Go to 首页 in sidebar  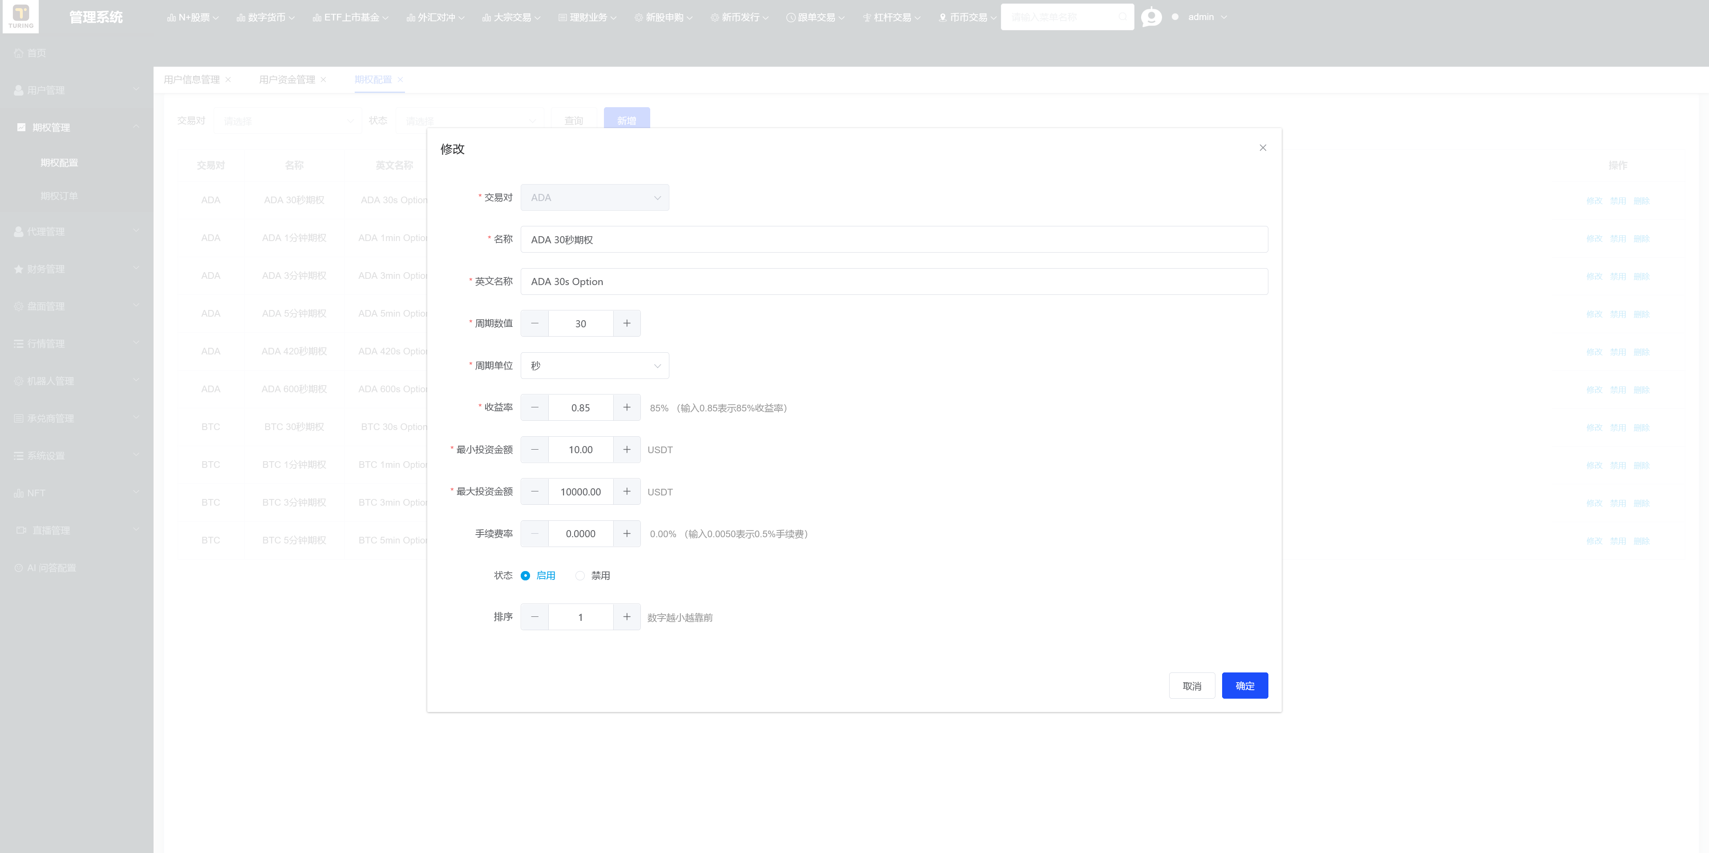[76, 53]
